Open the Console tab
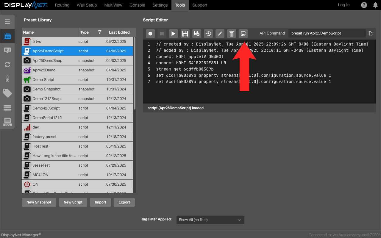Screen dimensions: 381x238 tap(138, 5)
